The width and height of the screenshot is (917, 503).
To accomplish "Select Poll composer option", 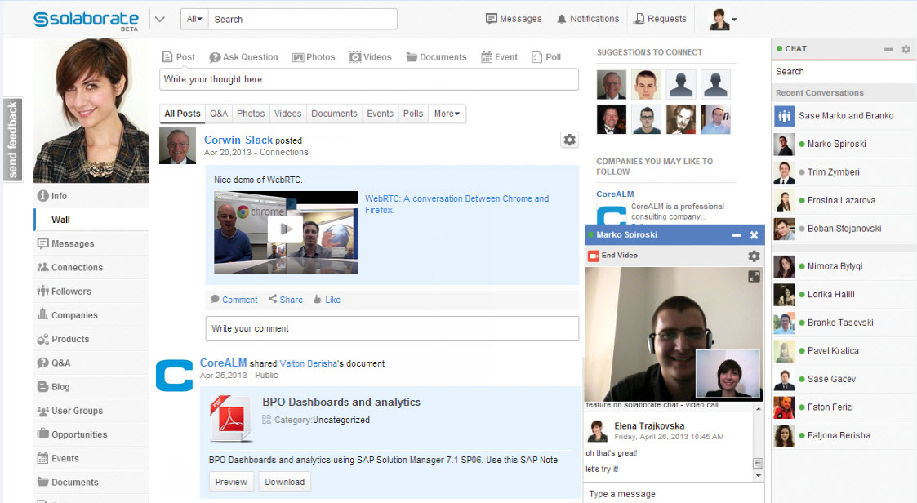I will click(546, 56).
